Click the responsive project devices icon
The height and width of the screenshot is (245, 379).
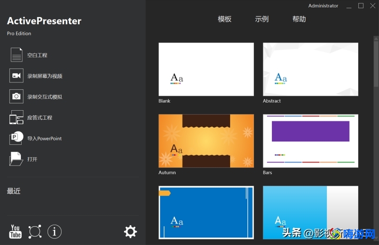[x=17, y=117]
